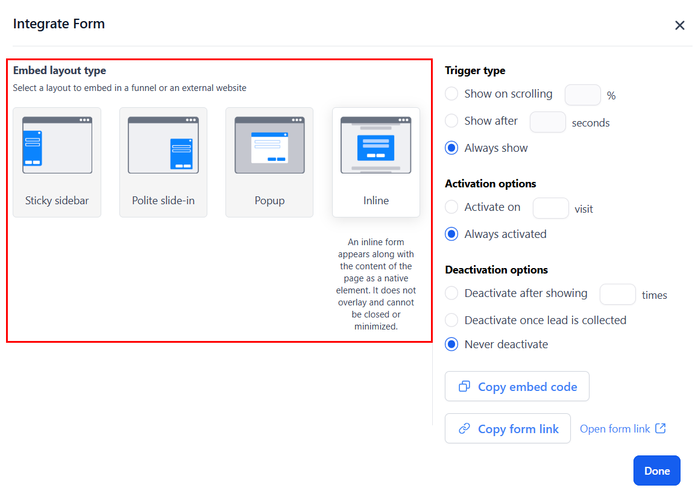Image resolution: width=698 pixels, height=500 pixels.
Task: Pick the Popup layout card
Action: pyautogui.click(x=269, y=163)
